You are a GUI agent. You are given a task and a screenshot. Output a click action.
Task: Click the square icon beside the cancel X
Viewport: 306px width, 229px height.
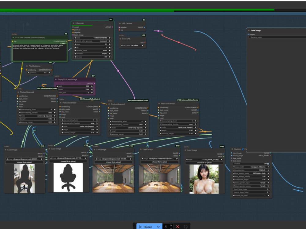(x=185, y=227)
